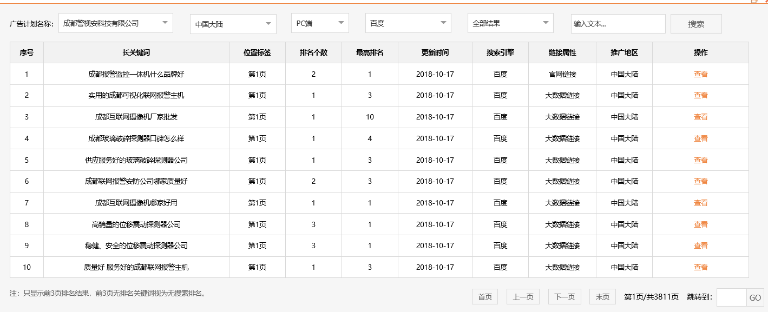Open 查看 for 成都互联网摄像机厂家批发

[x=700, y=117]
